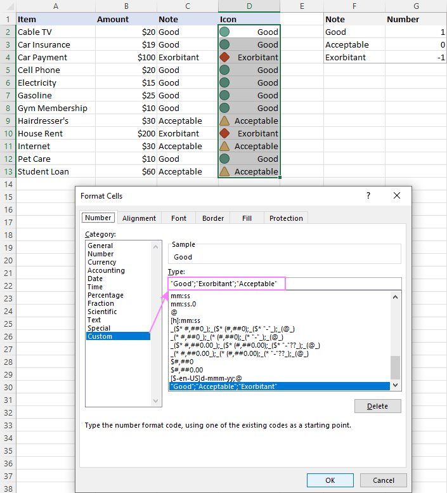The image size is (447, 493).
Task: Click the Format Cells help question mark
Action: 368,195
